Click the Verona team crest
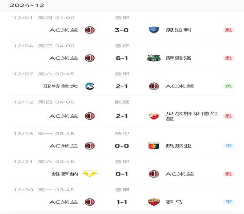Screen dimensions: 244x214 [90, 174]
